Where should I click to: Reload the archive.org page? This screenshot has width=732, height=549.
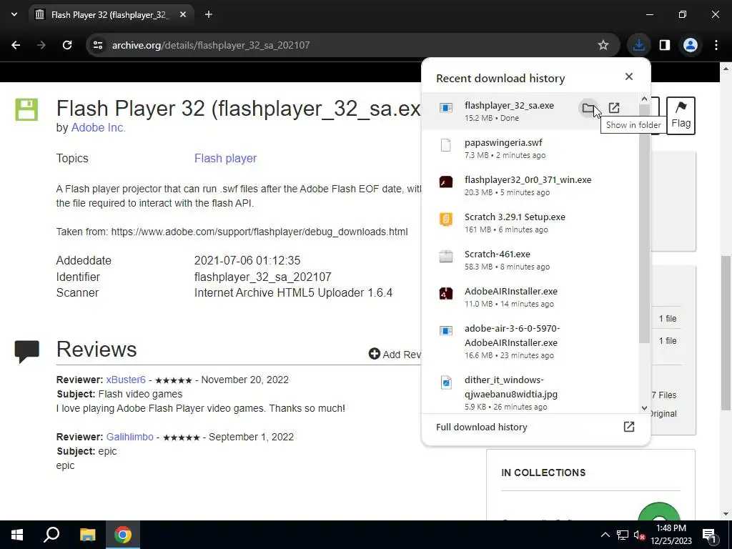pos(67,45)
